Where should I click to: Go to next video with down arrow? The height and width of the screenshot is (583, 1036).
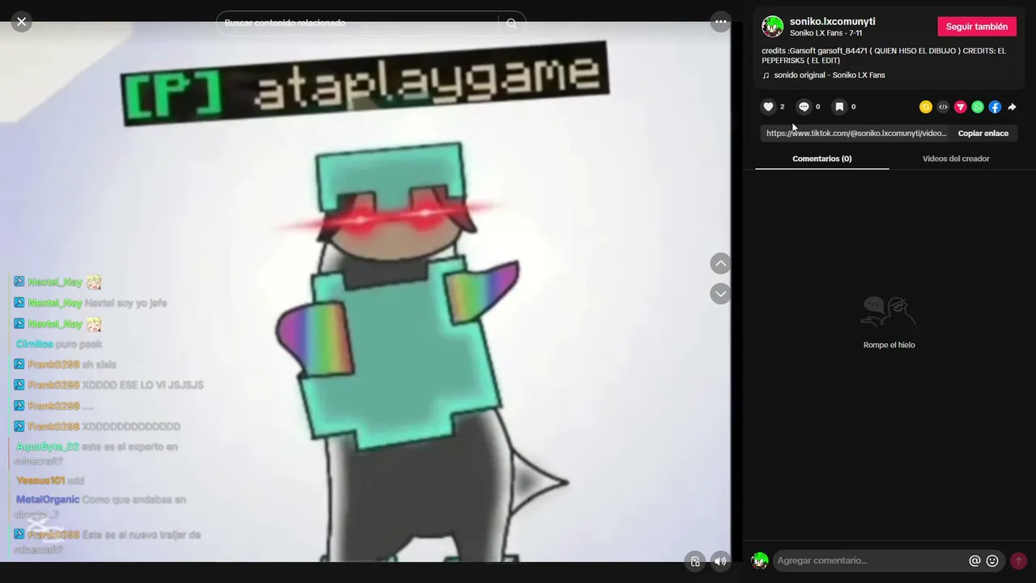click(720, 293)
